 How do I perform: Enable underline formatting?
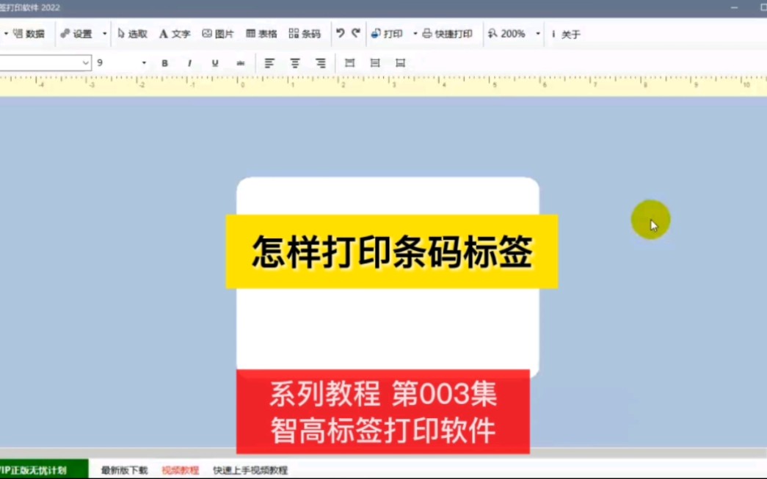(214, 63)
